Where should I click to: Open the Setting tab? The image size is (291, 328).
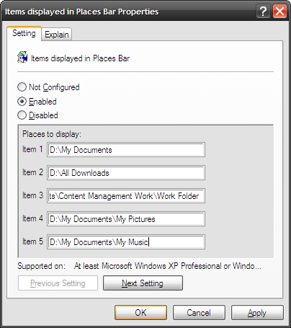click(x=24, y=33)
